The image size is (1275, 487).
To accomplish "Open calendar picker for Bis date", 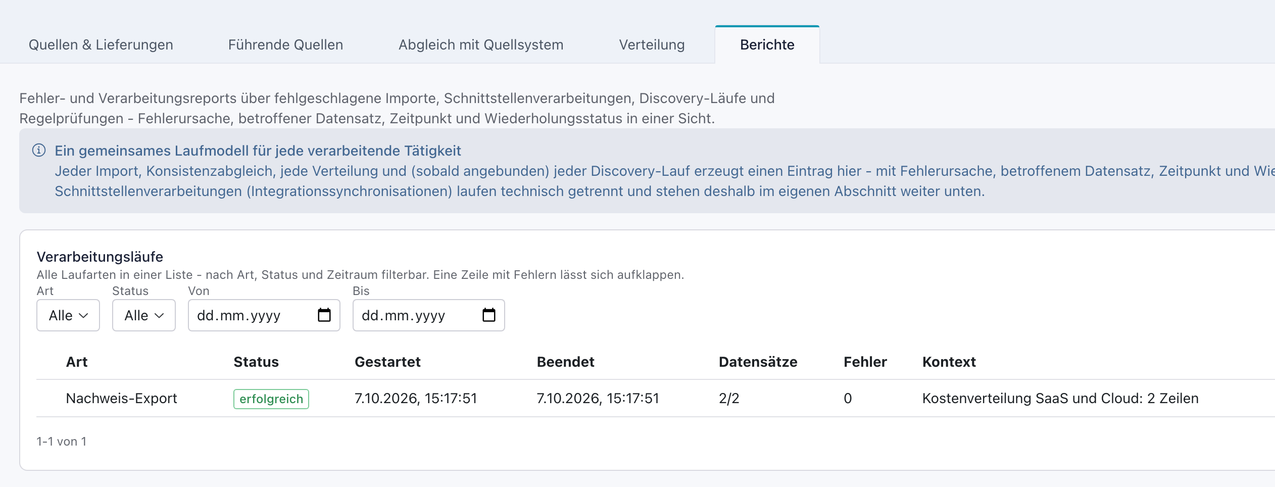I will coord(488,315).
